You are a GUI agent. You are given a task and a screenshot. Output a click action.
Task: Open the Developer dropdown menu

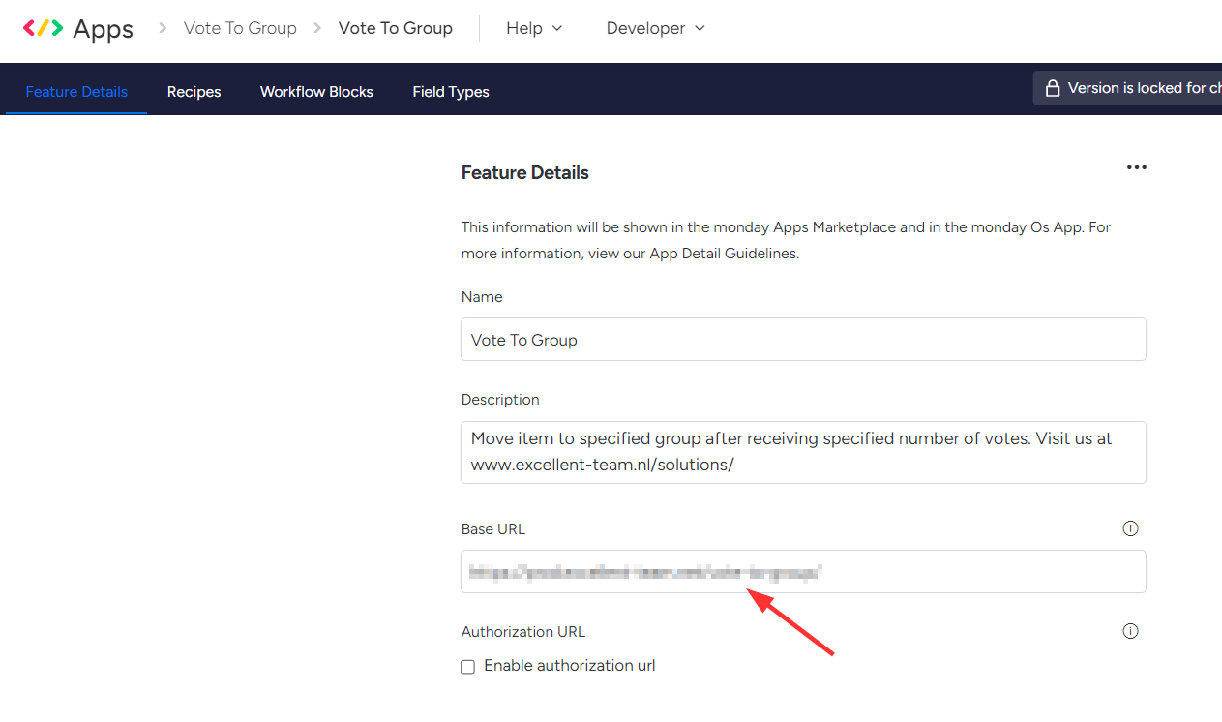[x=655, y=28]
